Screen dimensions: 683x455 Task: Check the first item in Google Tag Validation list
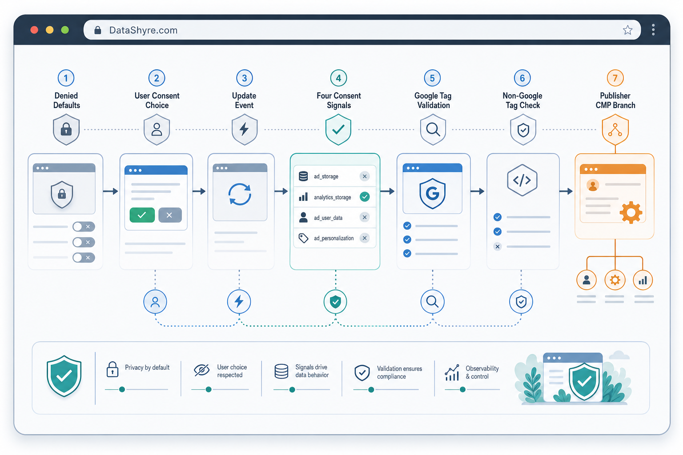tap(407, 226)
